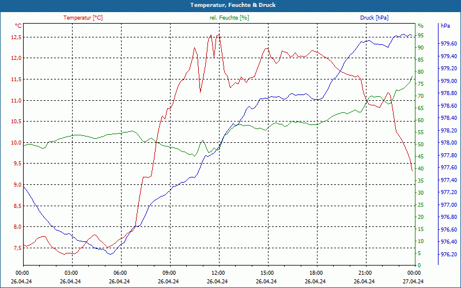
Task: Click the 'hPa' unit label on pressure axis
Action: click(445, 25)
